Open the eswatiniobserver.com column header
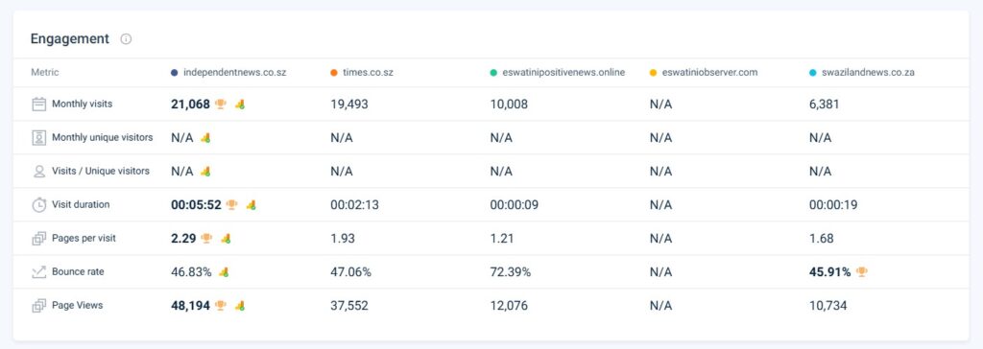This screenshot has height=349, width=983. coord(709,73)
